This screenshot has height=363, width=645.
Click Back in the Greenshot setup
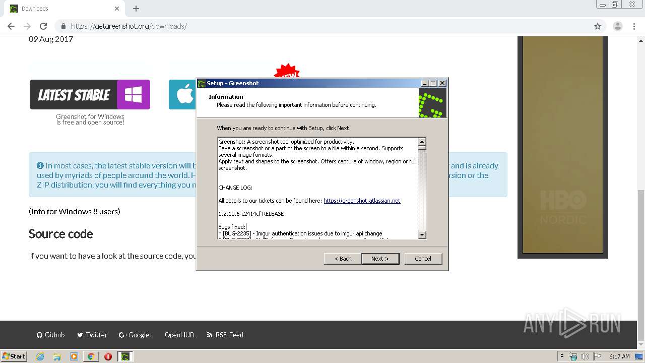pos(343,259)
